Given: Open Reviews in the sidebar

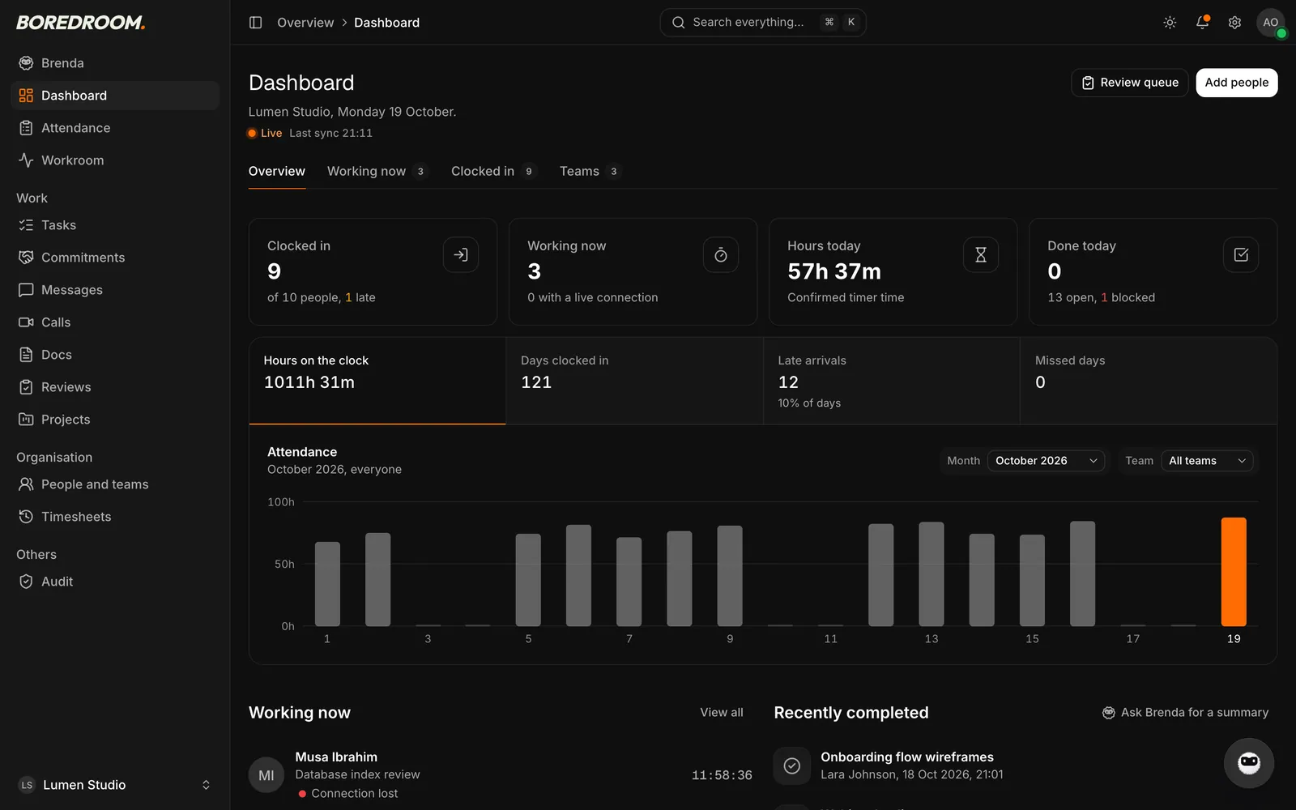Looking at the screenshot, I should click(115, 387).
